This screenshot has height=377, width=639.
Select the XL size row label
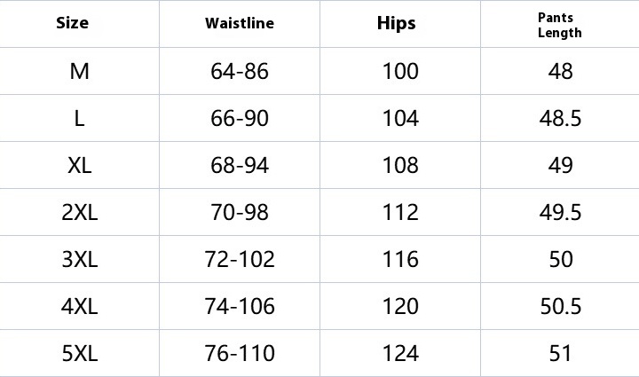[79, 165]
